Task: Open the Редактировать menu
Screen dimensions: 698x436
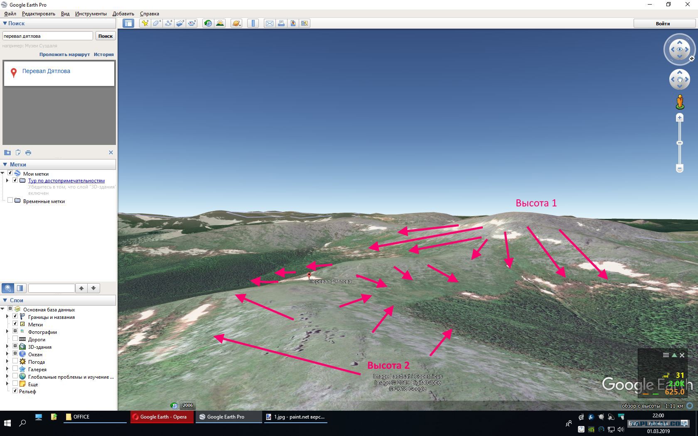Action: (39, 14)
